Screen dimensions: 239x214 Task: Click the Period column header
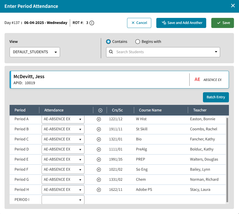click(20, 110)
